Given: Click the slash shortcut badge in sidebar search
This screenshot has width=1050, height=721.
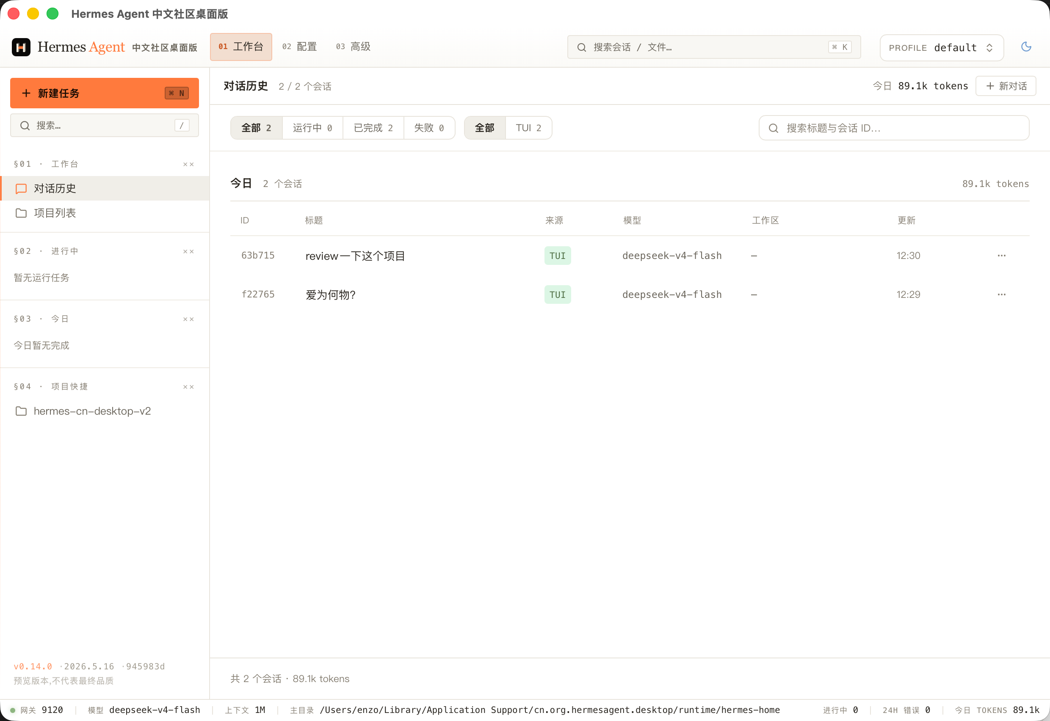Looking at the screenshot, I should (182, 126).
